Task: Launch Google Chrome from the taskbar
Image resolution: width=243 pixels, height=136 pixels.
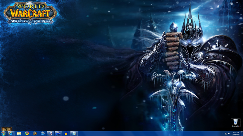Action: 27,134
